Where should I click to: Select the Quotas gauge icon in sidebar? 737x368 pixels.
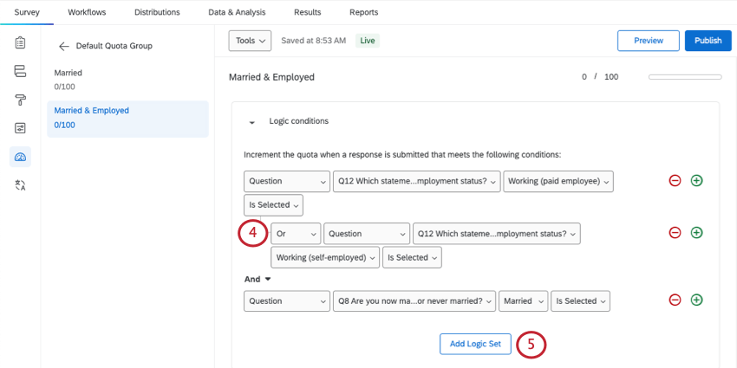(x=21, y=157)
